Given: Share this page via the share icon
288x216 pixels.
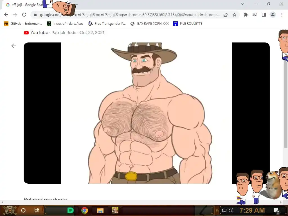Looking at the screenshot, I should tap(226, 15).
